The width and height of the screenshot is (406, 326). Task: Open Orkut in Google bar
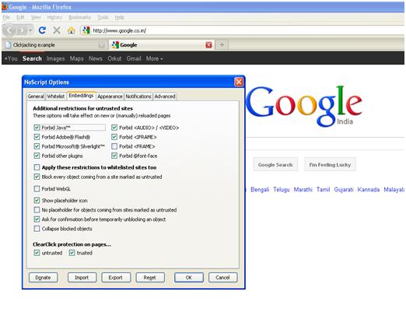[114, 58]
